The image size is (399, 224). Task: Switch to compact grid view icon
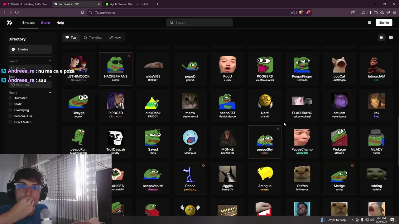click(x=391, y=38)
